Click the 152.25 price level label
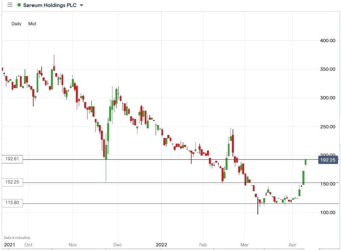Screen dimensions: 341x250 coord(12,182)
